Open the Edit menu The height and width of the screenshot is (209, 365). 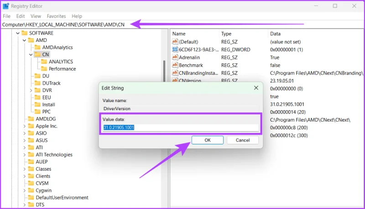(x=21, y=16)
